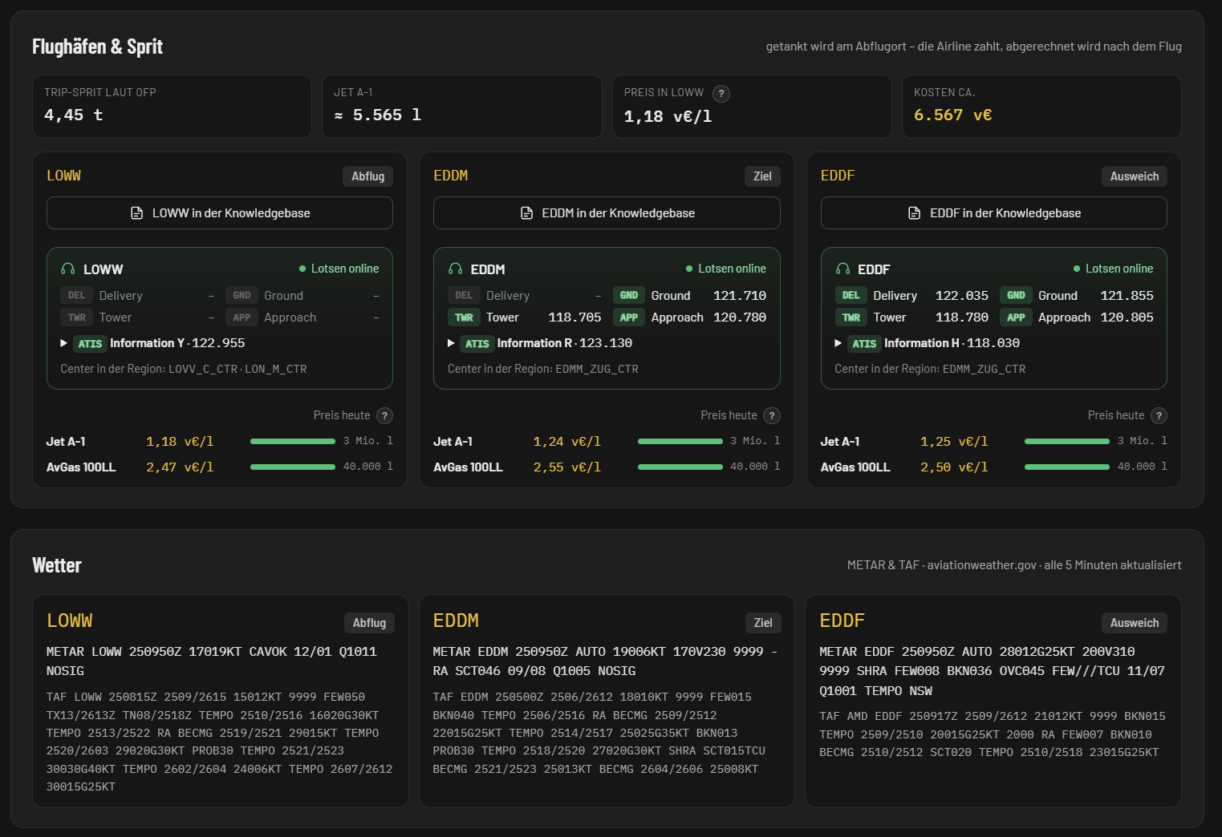Click the Kosten ca. value 6.567 v€

click(952, 115)
